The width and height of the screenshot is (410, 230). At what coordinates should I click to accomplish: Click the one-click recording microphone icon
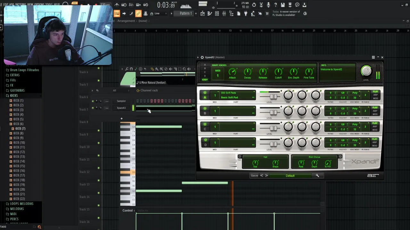(268, 5)
